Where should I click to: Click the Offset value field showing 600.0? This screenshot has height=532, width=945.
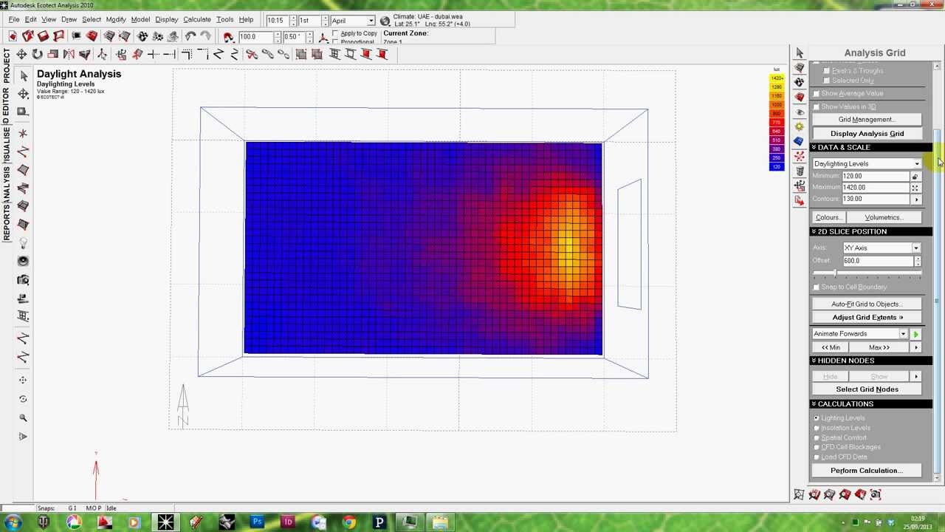point(878,261)
